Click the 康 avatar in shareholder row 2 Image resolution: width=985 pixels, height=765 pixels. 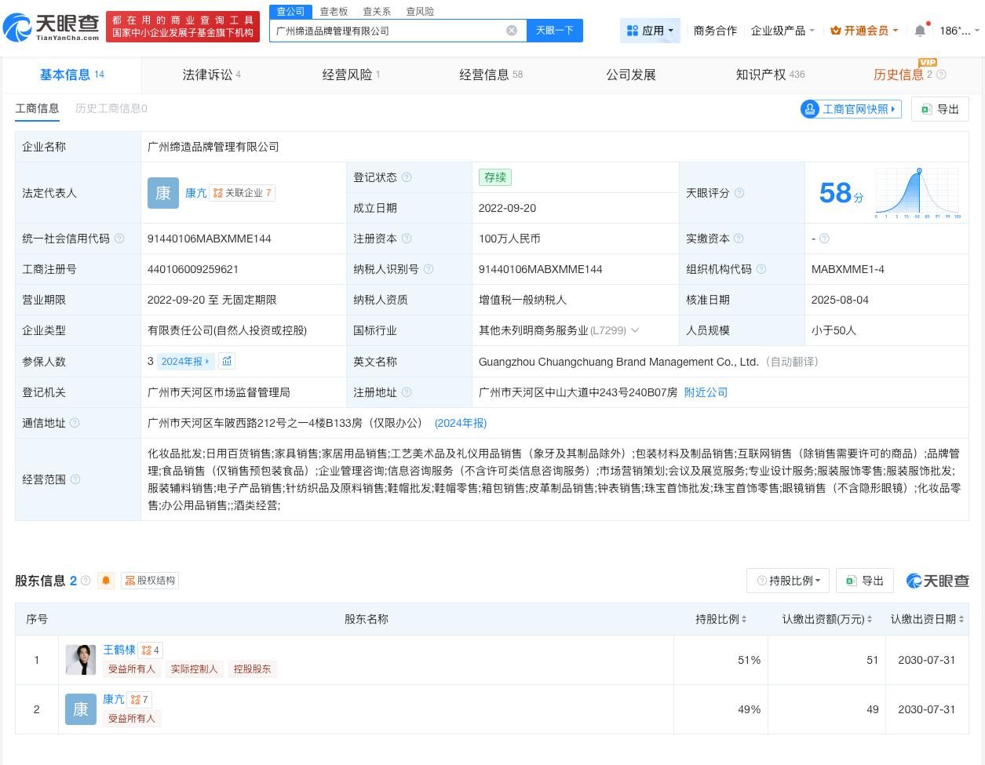click(81, 709)
